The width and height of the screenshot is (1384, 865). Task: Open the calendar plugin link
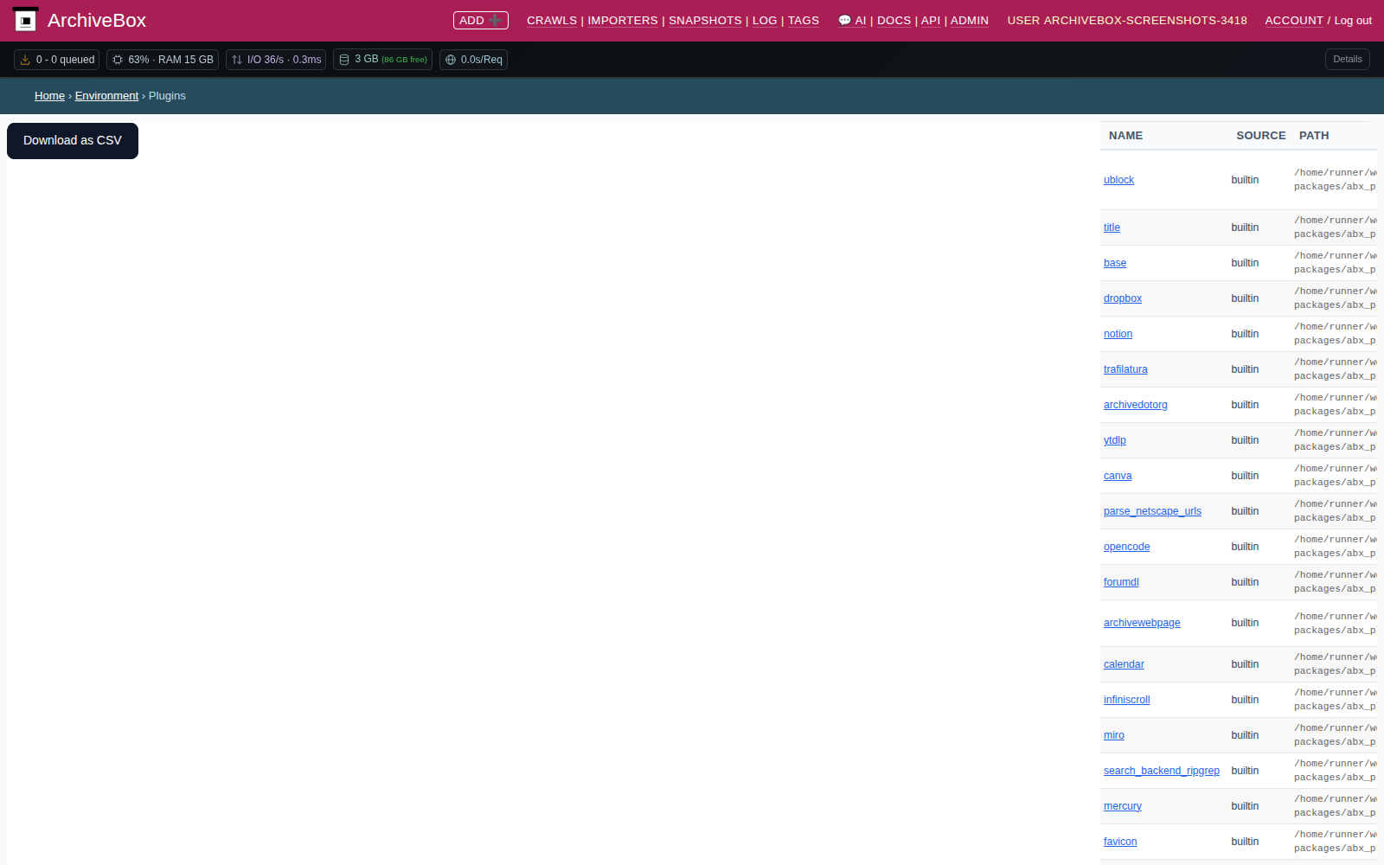tap(1124, 664)
